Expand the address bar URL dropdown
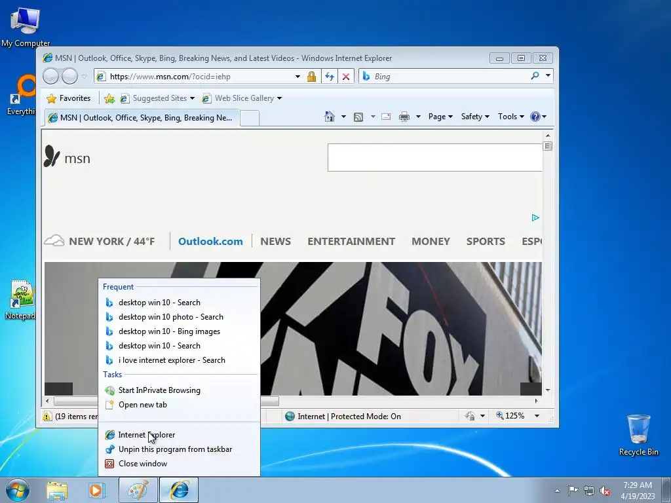 pyautogui.click(x=297, y=77)
